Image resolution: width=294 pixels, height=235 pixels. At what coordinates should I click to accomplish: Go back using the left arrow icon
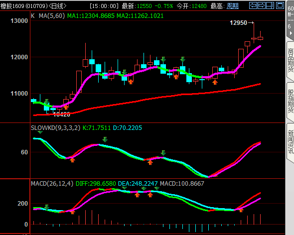point(253,5)
